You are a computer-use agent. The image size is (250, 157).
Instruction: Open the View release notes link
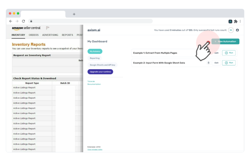point(95,149)
